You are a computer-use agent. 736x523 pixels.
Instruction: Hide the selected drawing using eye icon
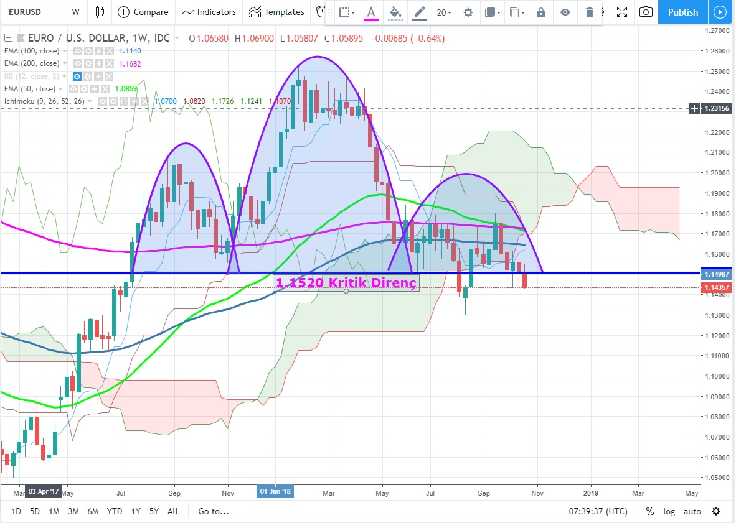click(x=565, y=12)
